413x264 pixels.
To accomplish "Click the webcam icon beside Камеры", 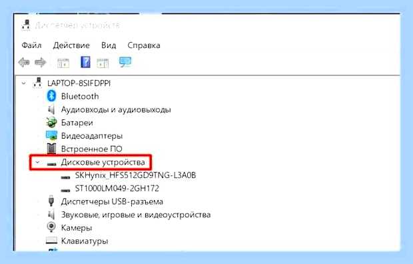I will pyautogui.click(x=51, y=227).
